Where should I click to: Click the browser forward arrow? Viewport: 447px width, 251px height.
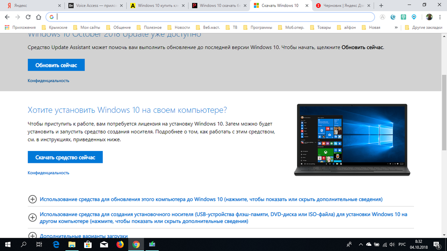coord(18,17)
